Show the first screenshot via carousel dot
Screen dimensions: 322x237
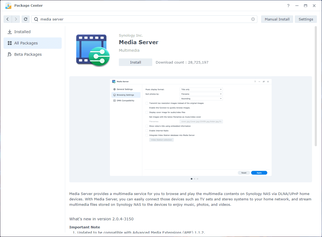[x=192, y=179]
